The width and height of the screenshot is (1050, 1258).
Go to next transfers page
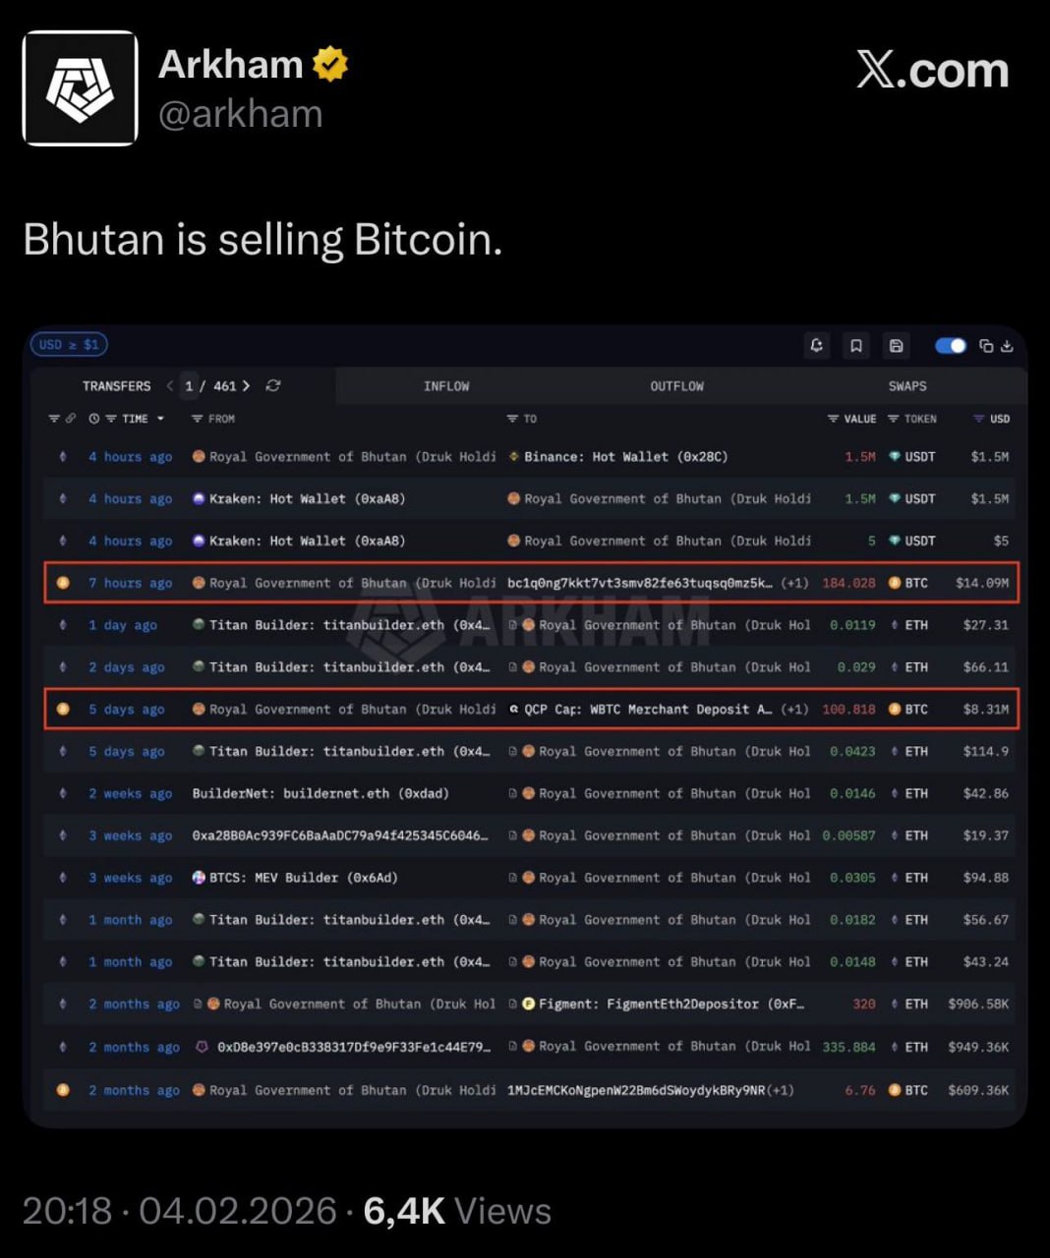[246, 386]
